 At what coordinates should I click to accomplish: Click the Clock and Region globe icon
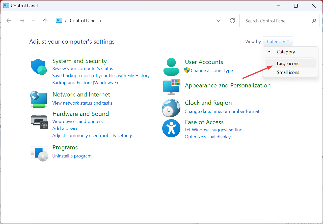click(171, 108)
